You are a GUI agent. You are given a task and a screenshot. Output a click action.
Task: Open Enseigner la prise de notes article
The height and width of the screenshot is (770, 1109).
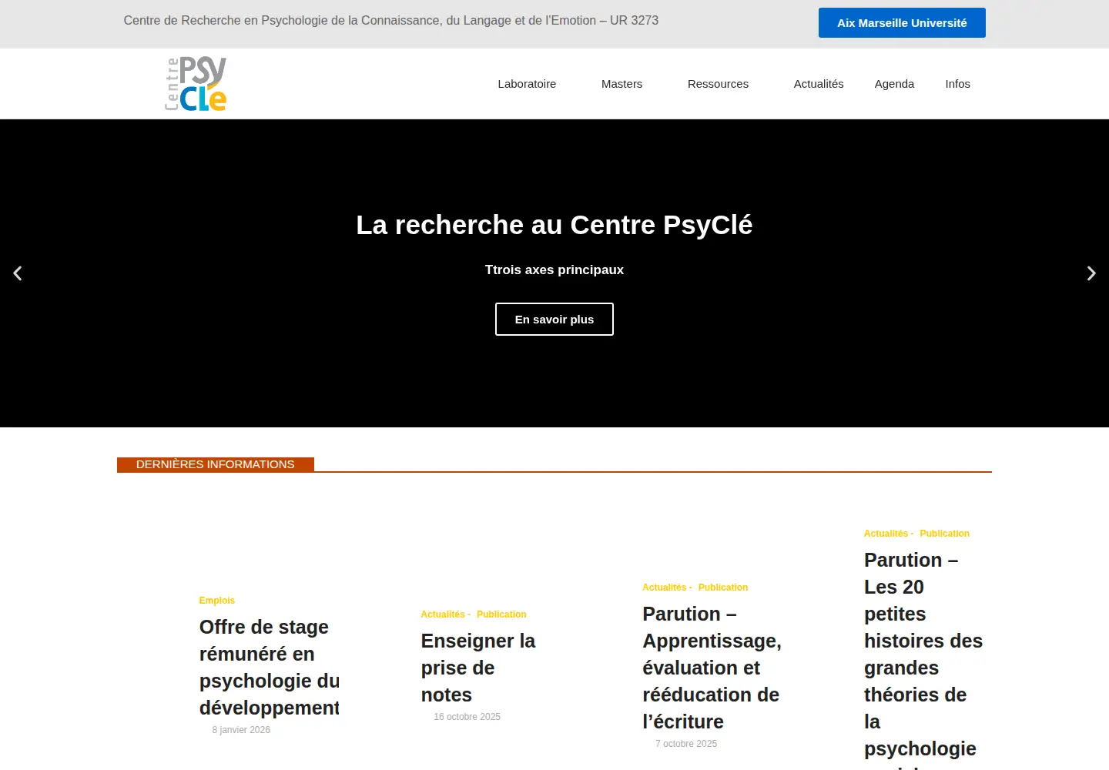478,668
